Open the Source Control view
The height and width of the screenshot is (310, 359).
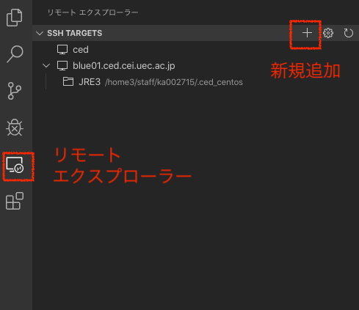[x=15, y=91]
